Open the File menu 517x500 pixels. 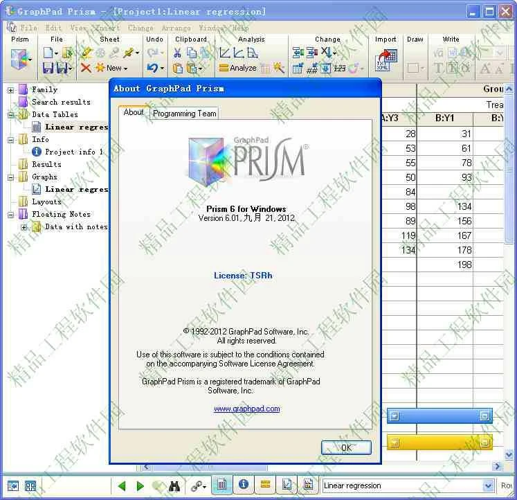click(29, 28)
